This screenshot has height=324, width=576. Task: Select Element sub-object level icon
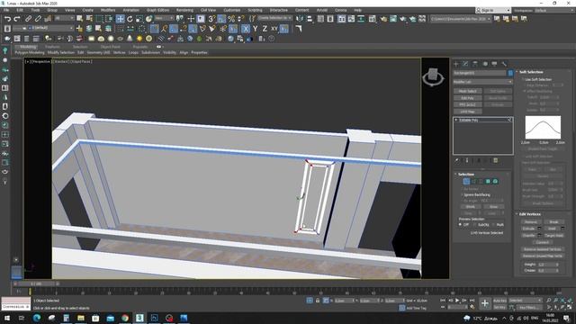pos(495,181)
